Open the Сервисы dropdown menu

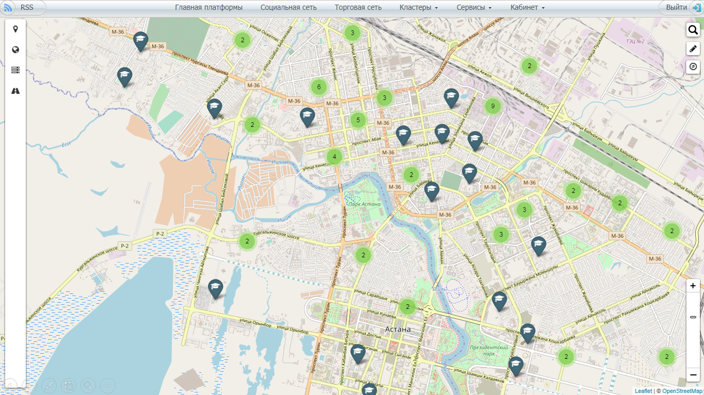(x=473, y=8)
